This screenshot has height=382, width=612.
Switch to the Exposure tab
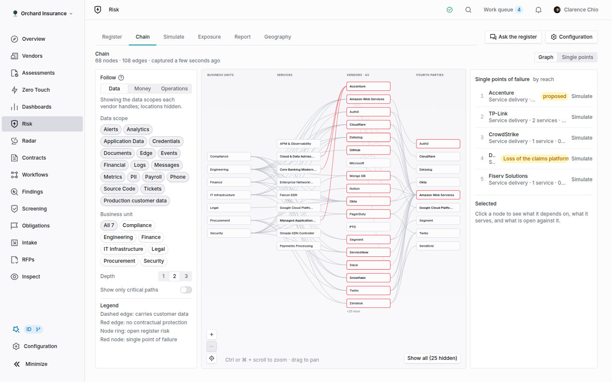(x=210, y=37)
